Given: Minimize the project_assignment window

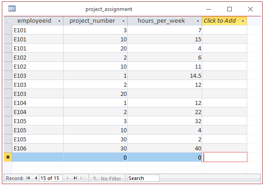Looking at the screenshot, I should coord(209,9).
